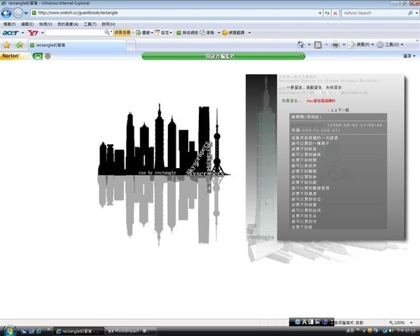Click the magnifier inside Yahoo toolbar field
The image size is (420, 336).
(107, 32)
